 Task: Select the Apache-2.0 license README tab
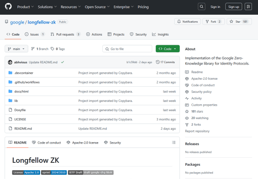point(82,143)
